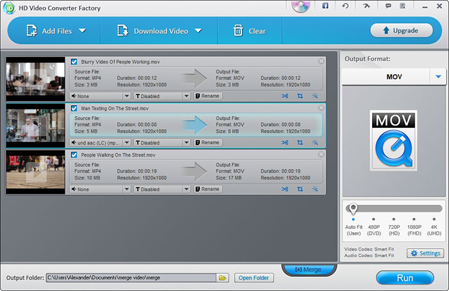Clear the file list
This screenshot has width=449, height=291.
[250, 31]
